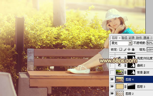Click the mask link icon on 图层 3
Screen dimensions: 153x96
tap(125, 87)
